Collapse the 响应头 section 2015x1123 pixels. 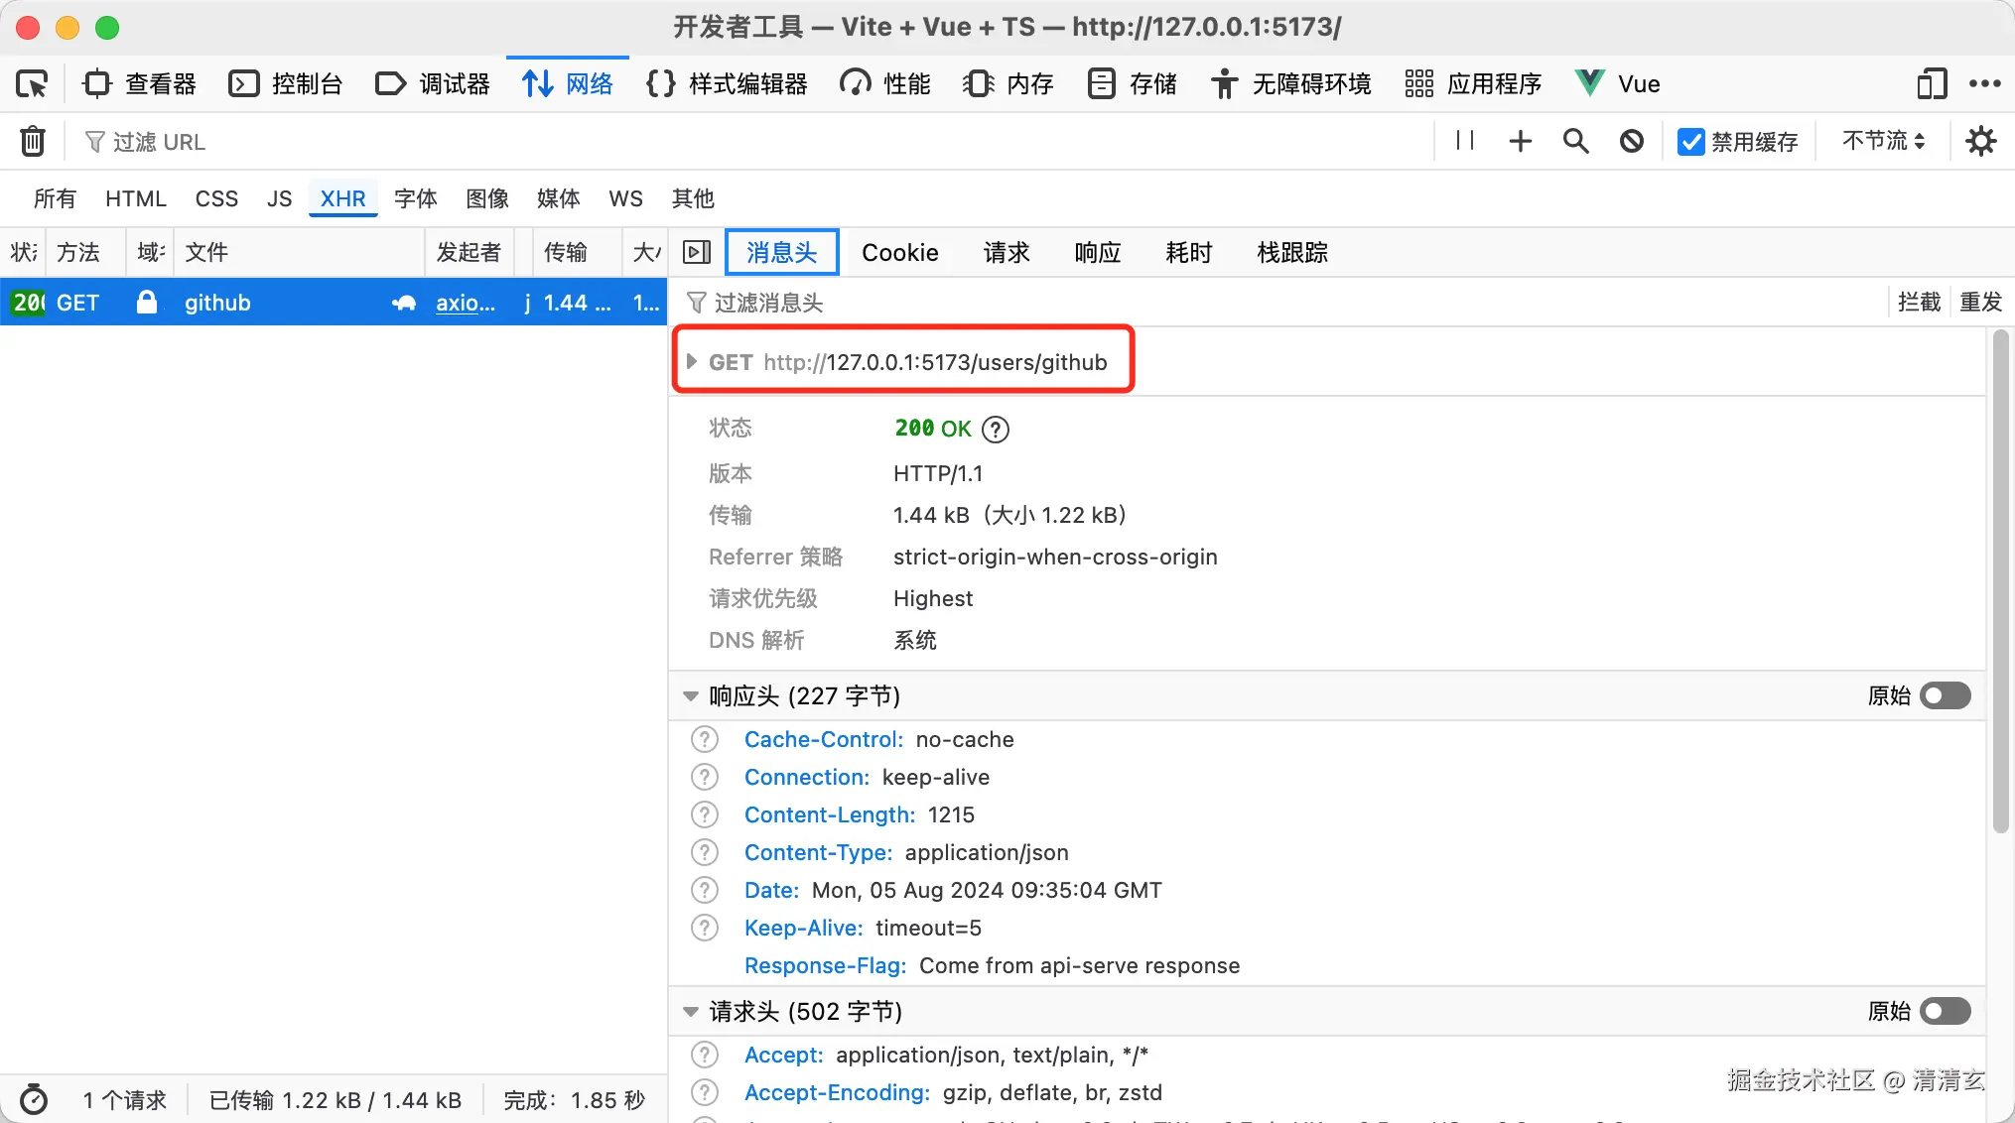691,695
